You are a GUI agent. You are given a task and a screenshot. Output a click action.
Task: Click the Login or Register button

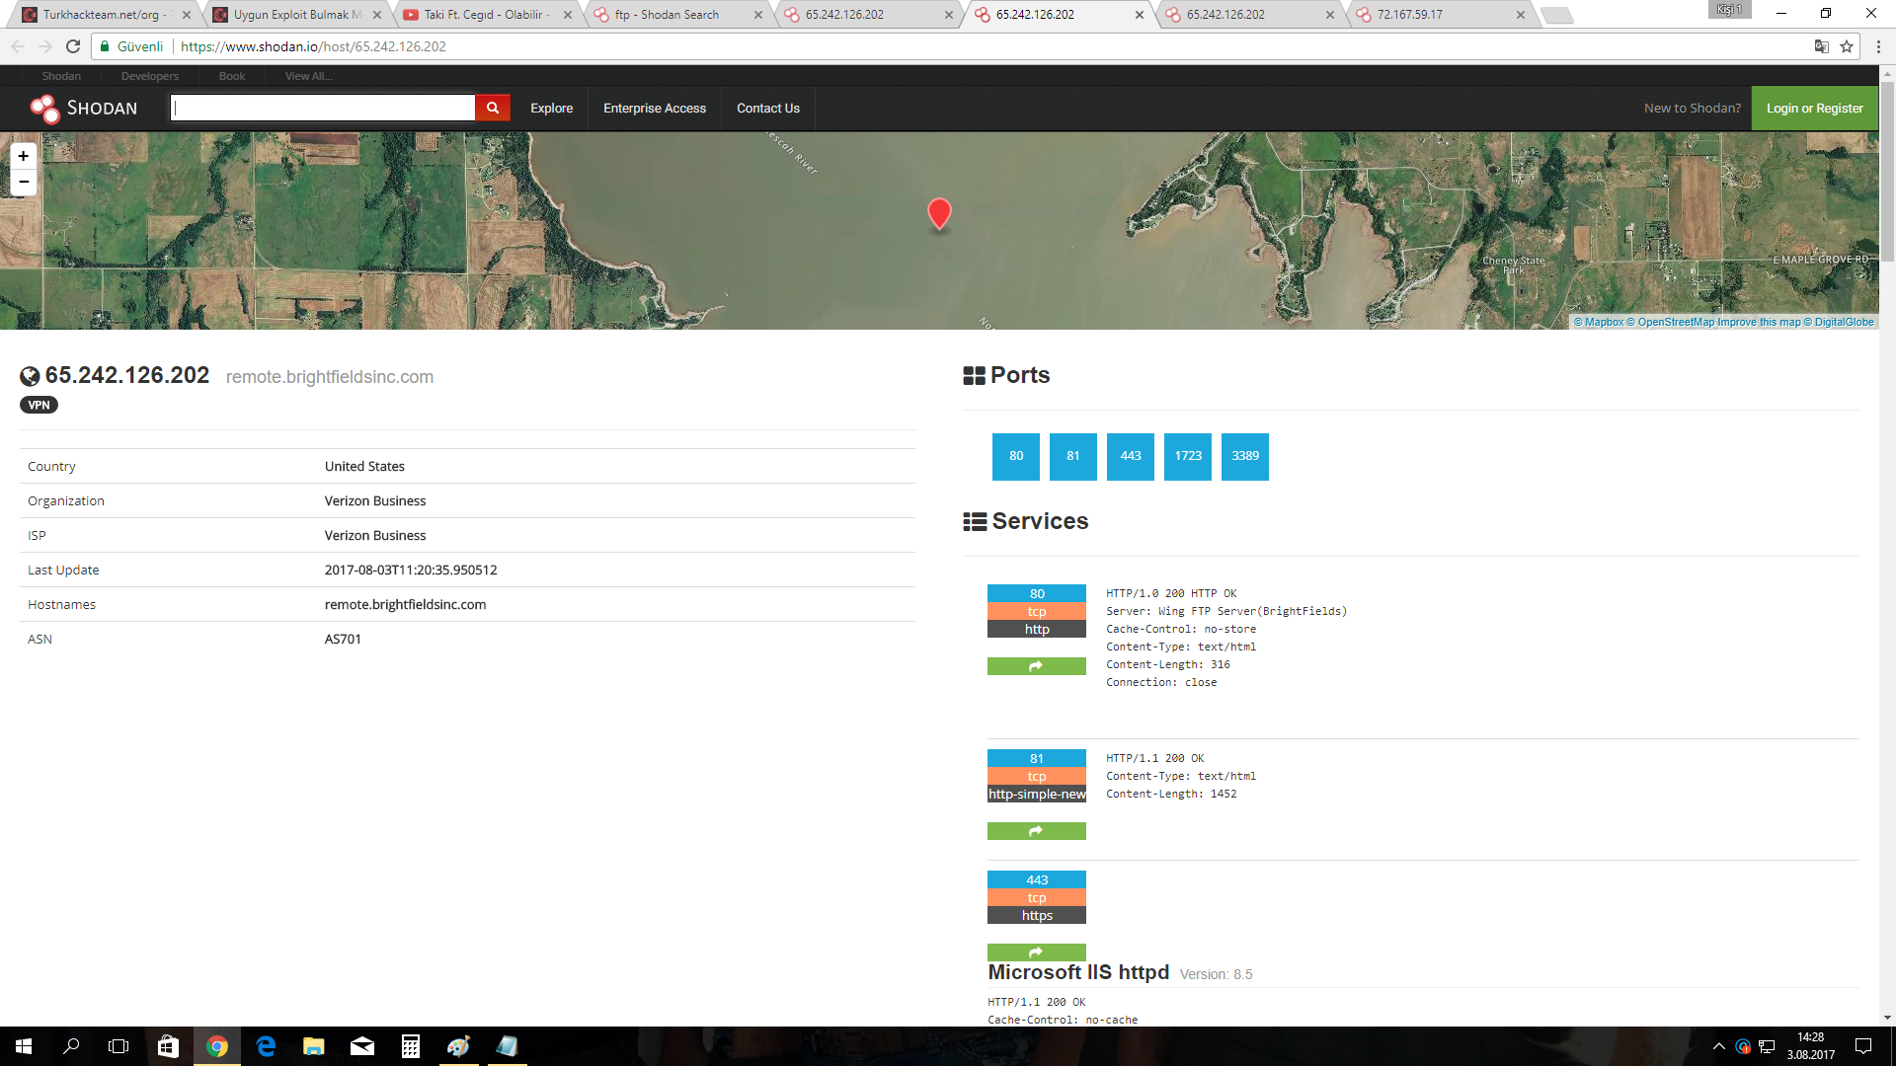click(1814, 109)
